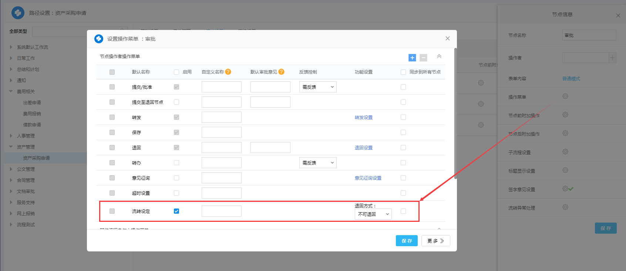
Task: Click help icon beside 默认审批意见
Action: [x=282, y=72]
